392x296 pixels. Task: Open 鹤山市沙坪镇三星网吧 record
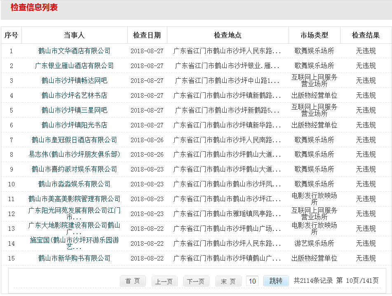74,110
